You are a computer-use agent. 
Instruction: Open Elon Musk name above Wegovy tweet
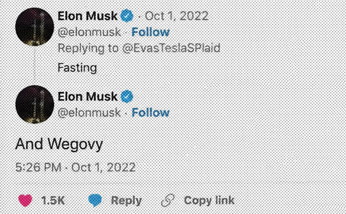pyautogui.click(x=88, y=97)
